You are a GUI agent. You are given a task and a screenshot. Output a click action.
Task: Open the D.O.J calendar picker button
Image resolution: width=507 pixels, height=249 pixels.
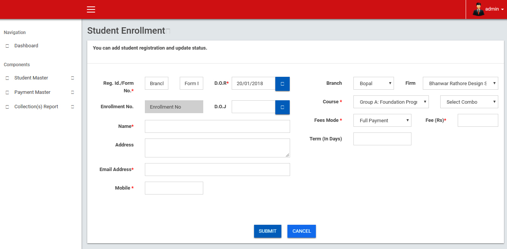[x=283, y=107]
